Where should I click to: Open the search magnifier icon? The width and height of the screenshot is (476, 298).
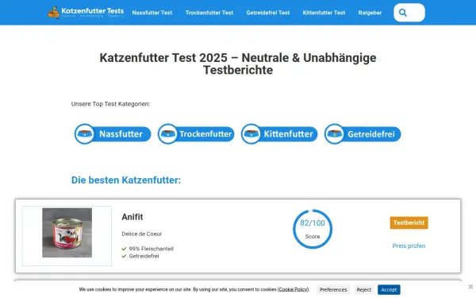(x=403, y=13)
